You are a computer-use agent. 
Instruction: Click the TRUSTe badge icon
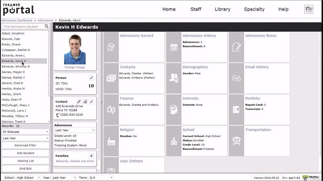[312, 177]
